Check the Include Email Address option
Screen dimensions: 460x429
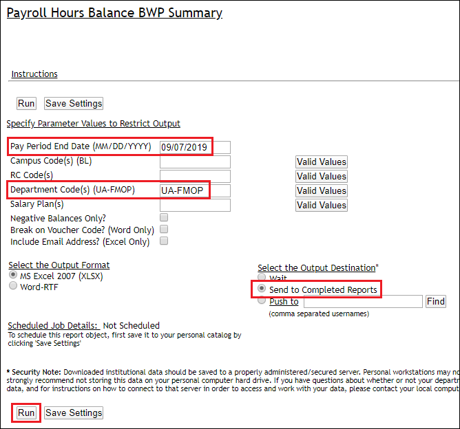(x=164, y=241)
